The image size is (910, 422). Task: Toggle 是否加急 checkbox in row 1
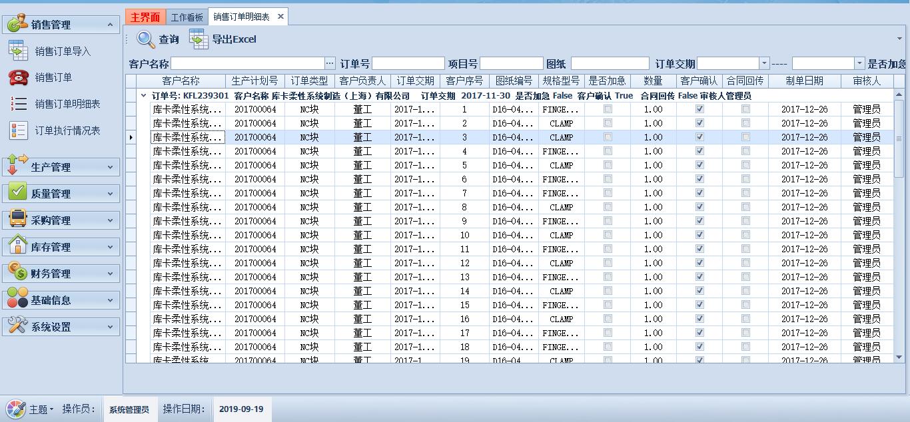[608, 108]
